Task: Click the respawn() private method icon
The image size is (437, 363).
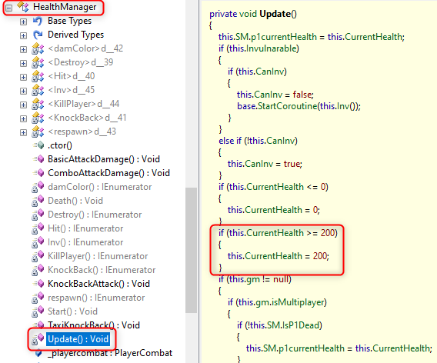Action: [38, 298]
